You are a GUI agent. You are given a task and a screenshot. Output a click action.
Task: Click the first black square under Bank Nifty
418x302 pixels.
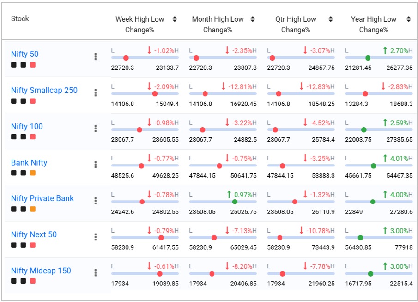click(14, 173)
